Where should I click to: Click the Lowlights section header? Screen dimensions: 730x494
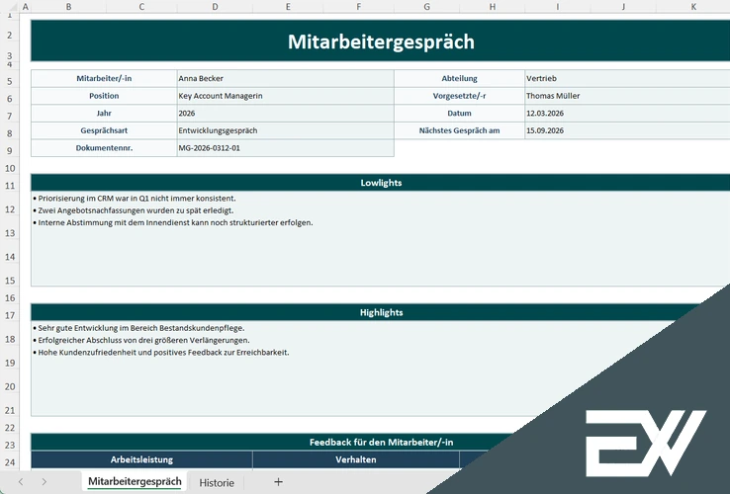(x=381, y=183)
